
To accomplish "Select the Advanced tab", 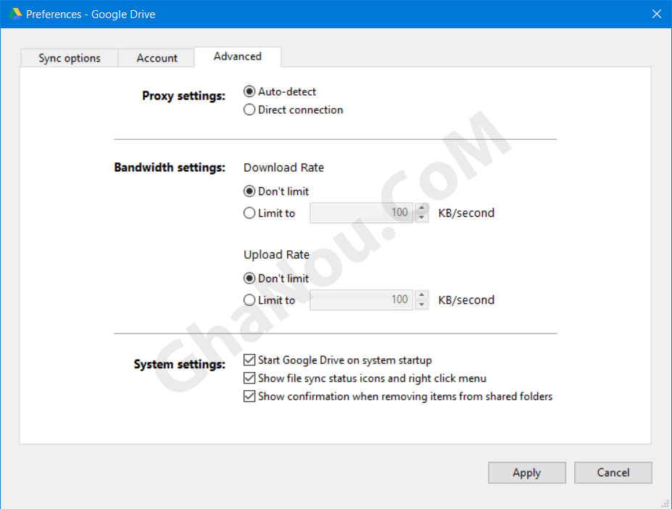I will tap(238, 57).
